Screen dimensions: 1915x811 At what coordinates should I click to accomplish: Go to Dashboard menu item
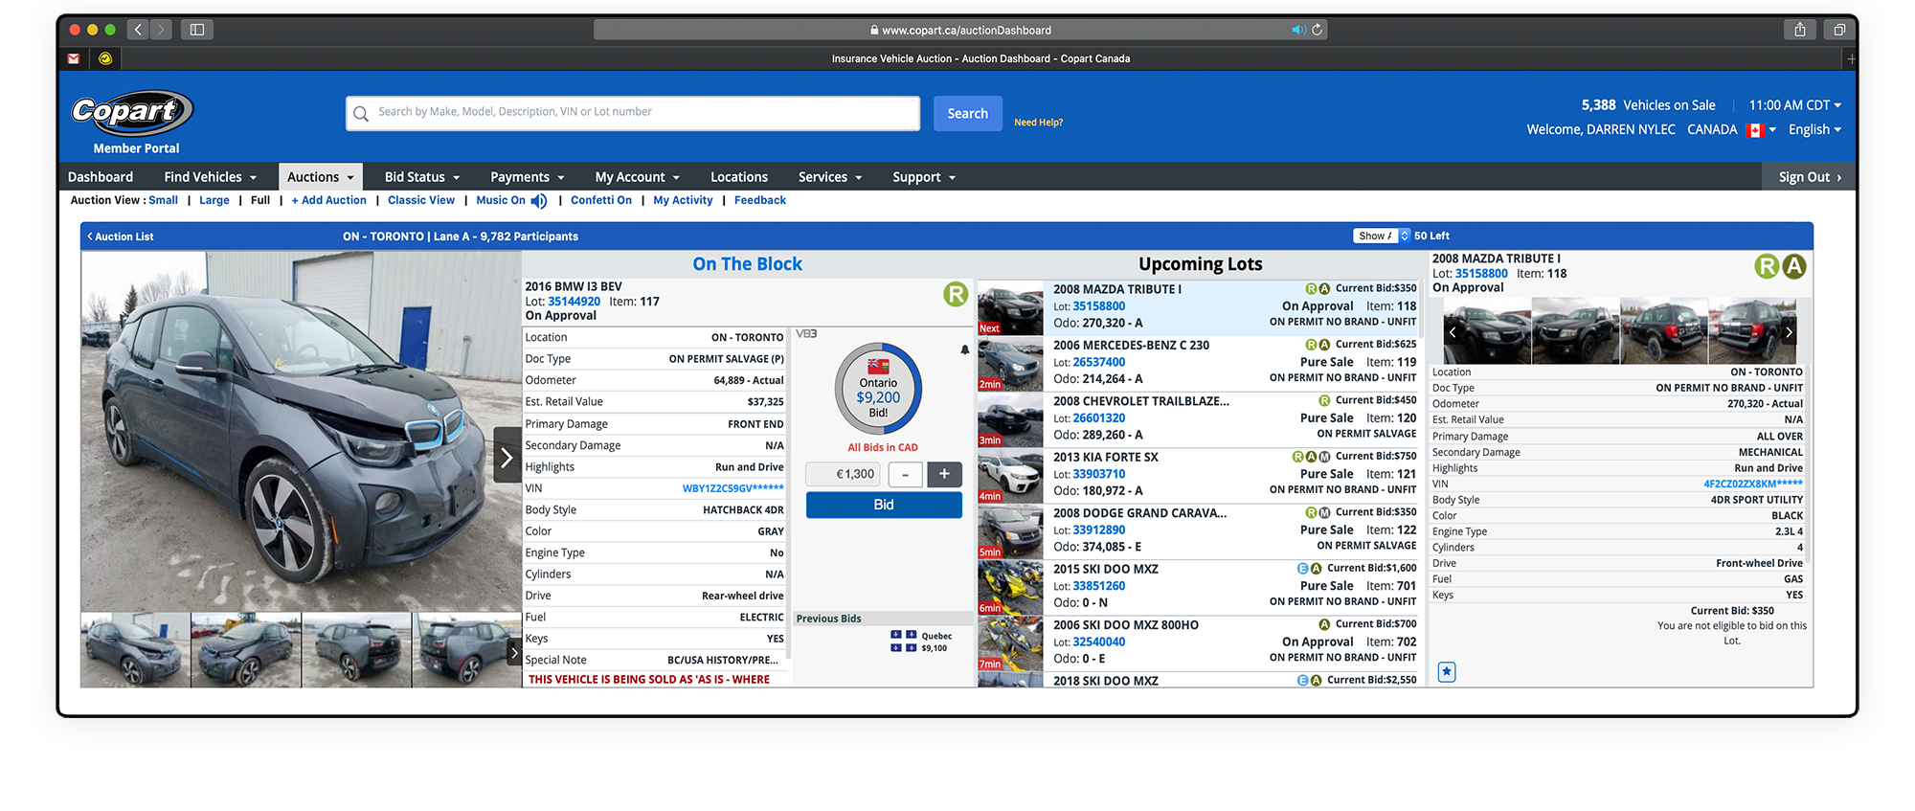(x=101, y=177)
